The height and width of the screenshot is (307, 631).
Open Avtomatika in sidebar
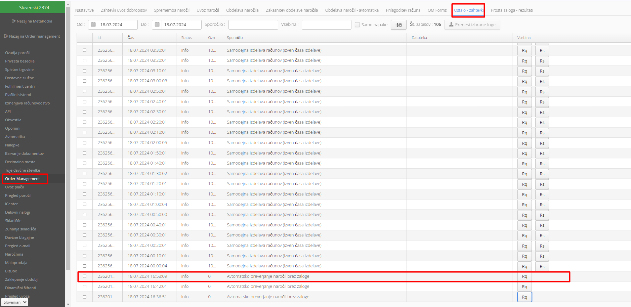[x=15, y=137]
